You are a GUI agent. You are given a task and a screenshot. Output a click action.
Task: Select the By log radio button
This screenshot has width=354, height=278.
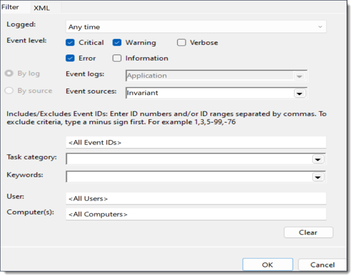(x=9, y=73)
